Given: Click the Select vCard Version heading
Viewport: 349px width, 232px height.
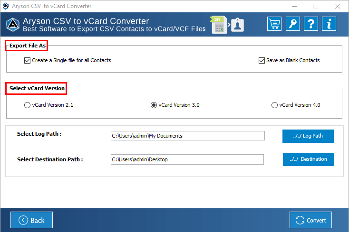Looking at the screenshot, I should (37, 88).
